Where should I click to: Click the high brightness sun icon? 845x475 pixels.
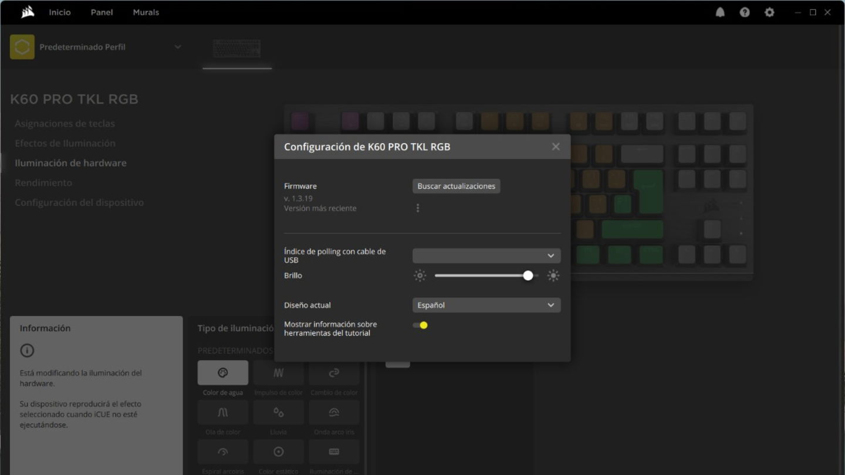[553, 276]
